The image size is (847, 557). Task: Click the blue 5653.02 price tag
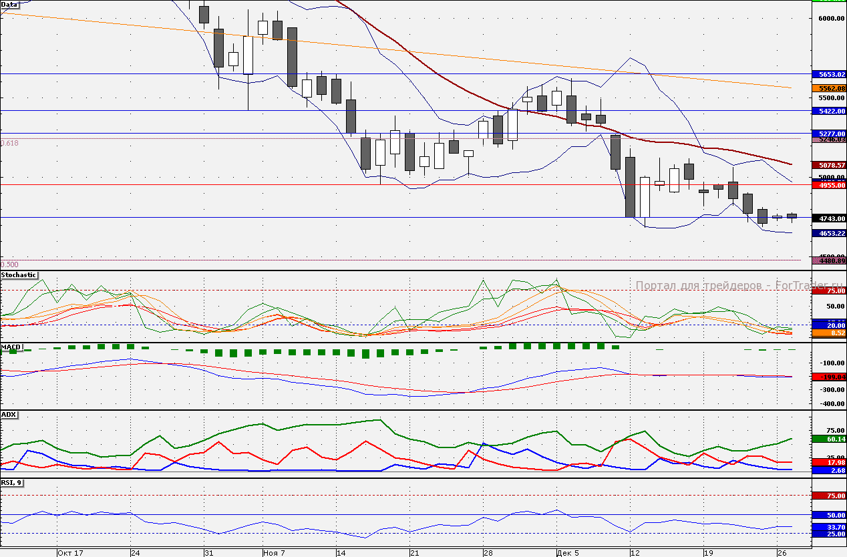(x=829, y=74)
